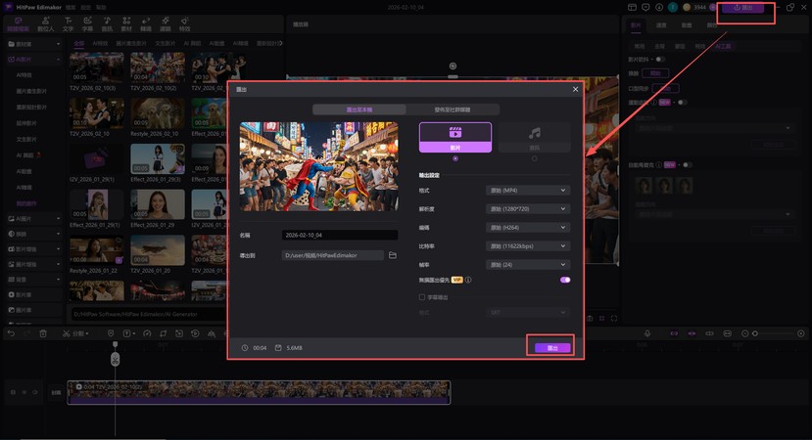The width and height of the screenshot is (812, 440).
Task: Choose the radio button under the audio option
Action: (x=534, y=158)
